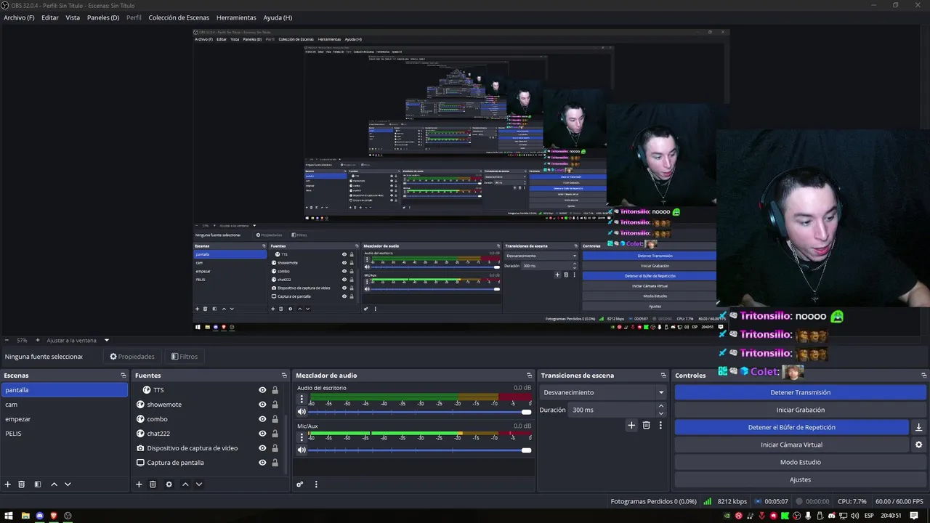This screenshot has width=930, height=523.
Task: Open options menu for Mic/Aux channel
Action: pyautogui.click(x=302, y=437)
